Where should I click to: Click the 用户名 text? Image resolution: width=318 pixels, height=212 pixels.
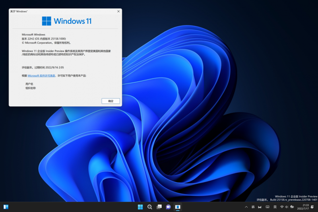point(29,84)
